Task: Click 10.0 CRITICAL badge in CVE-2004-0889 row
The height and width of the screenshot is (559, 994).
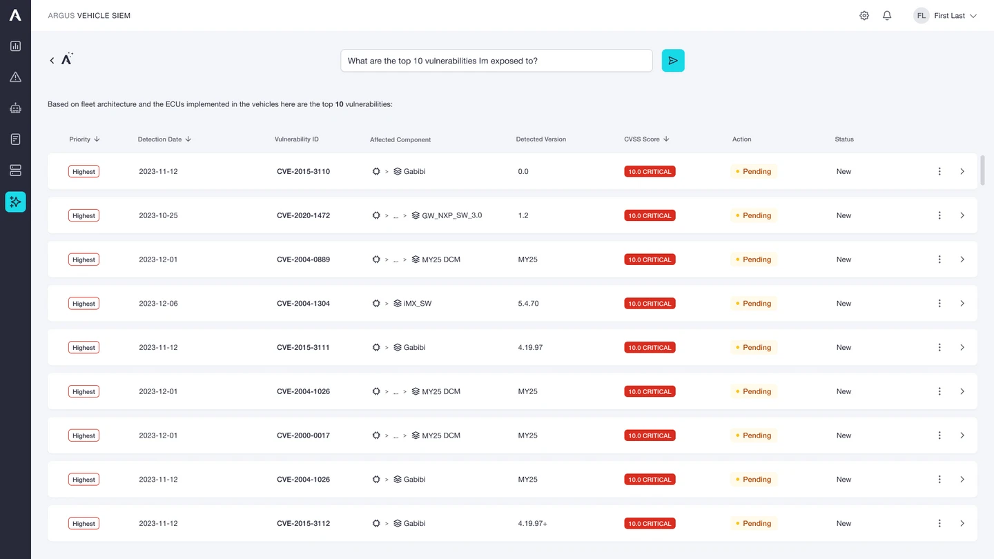Action: tap(650, 259)
